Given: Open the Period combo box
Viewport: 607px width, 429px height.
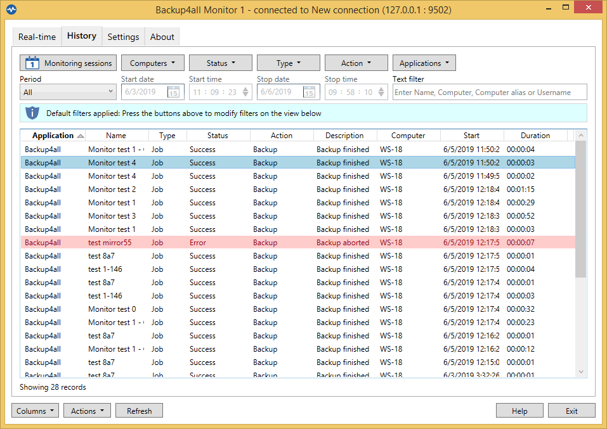Looking at the screenshot, I should click(x=68, y=92).
